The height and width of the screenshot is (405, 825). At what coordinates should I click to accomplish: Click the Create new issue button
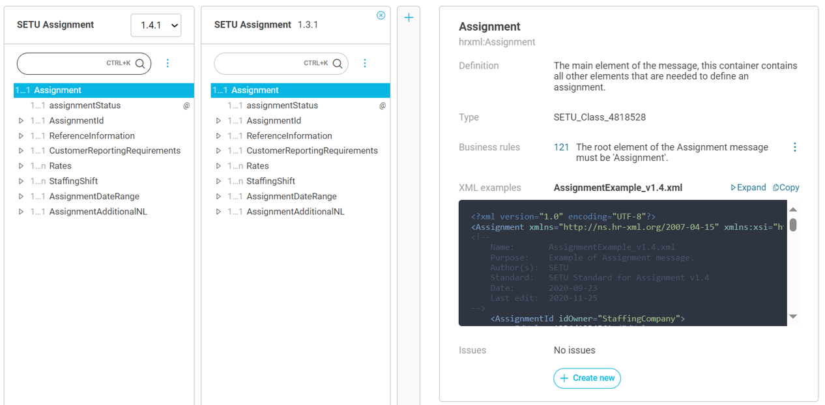pyautogui.click(x=587, y=378)
